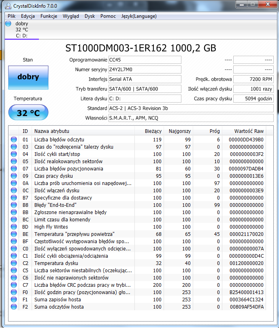Click the Standard field ACS-2 | ACS-3

[191, 108]
